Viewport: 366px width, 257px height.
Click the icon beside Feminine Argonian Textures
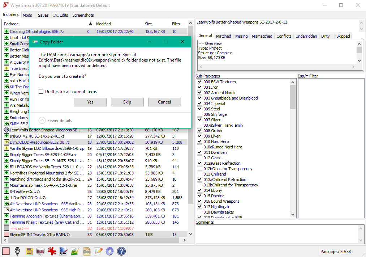click(6, 216)
